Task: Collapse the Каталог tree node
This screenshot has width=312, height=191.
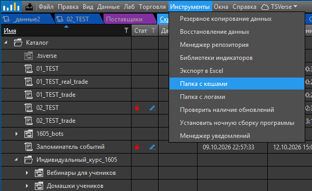Action: (6, 43)
